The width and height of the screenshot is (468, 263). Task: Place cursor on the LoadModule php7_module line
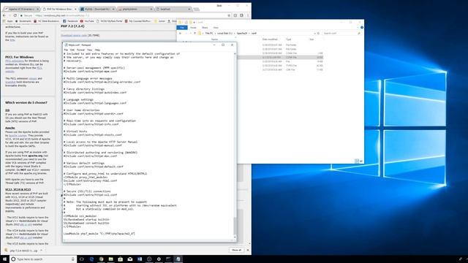99,234
